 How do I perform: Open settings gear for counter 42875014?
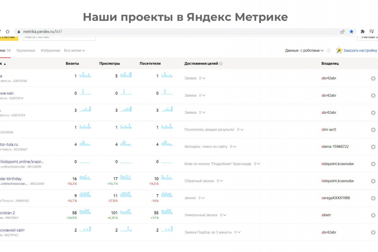373,95
